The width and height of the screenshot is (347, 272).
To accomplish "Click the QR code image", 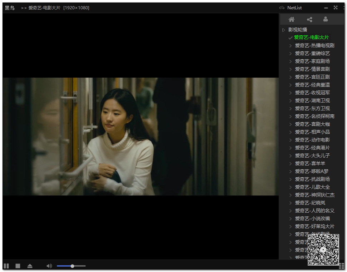I will point(323,249).
